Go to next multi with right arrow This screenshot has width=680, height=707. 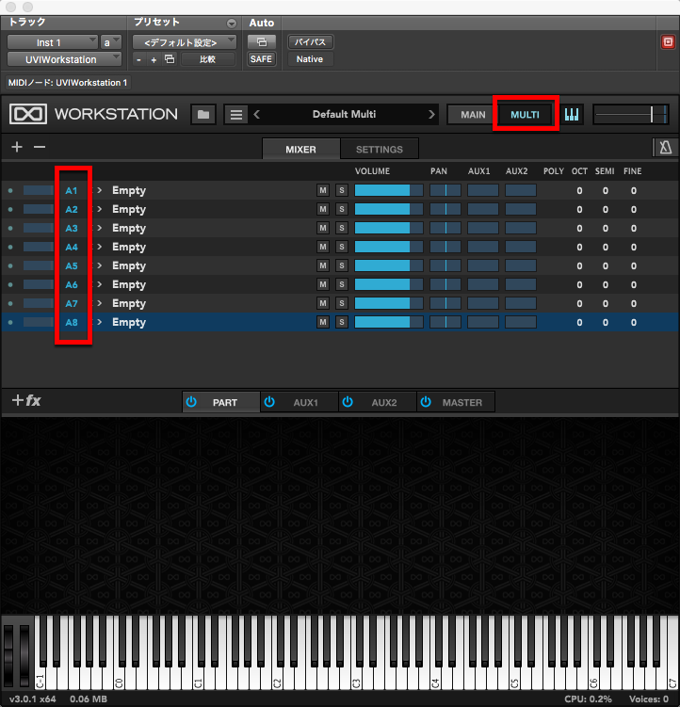coord(431,115)
